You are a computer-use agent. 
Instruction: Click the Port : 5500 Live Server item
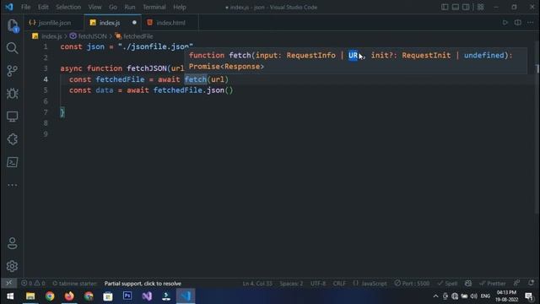(x=412, y=284)
